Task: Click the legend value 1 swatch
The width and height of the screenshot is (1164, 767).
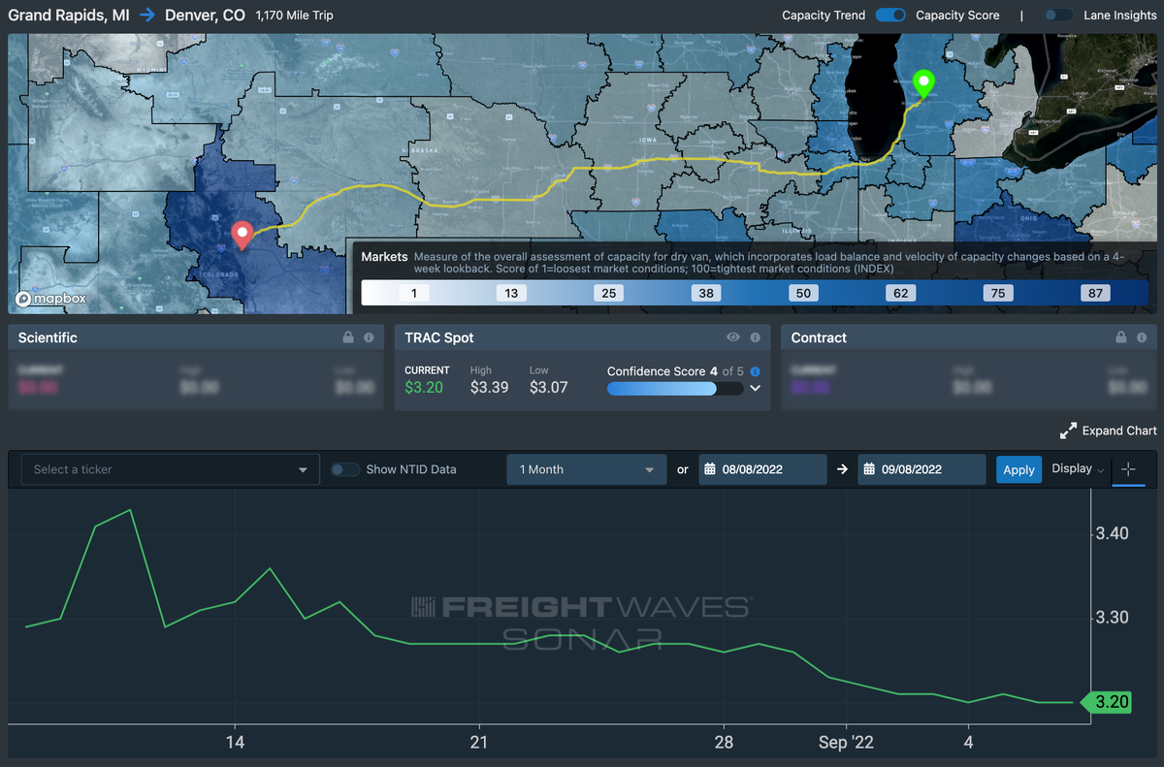Action: pos(413,293)
